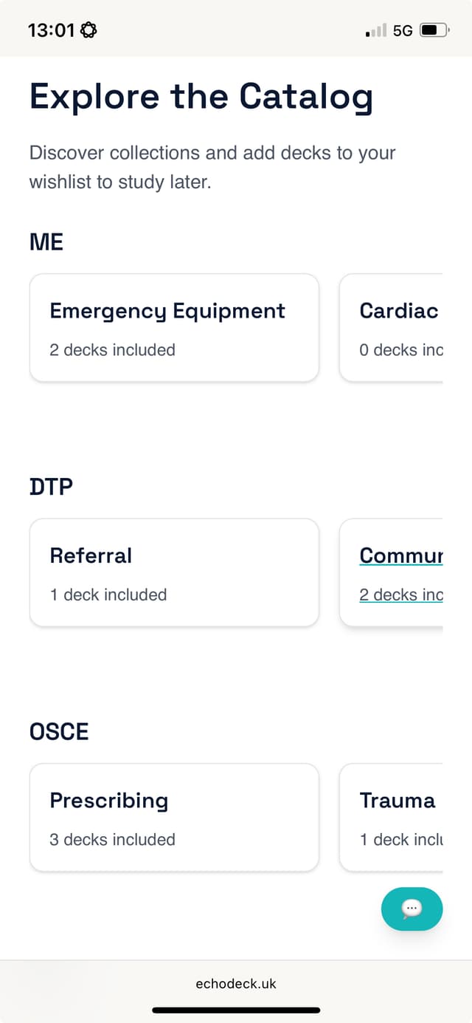Tap the 5G network indicator
This screenshot has height=1023, width=472.
click(403, 31)
